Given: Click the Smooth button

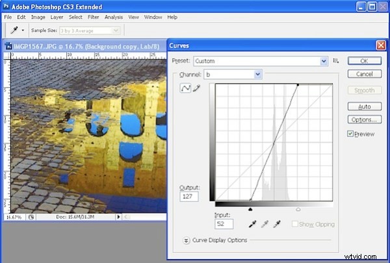Looking at the screenshot, I should [x=365, y=90].
